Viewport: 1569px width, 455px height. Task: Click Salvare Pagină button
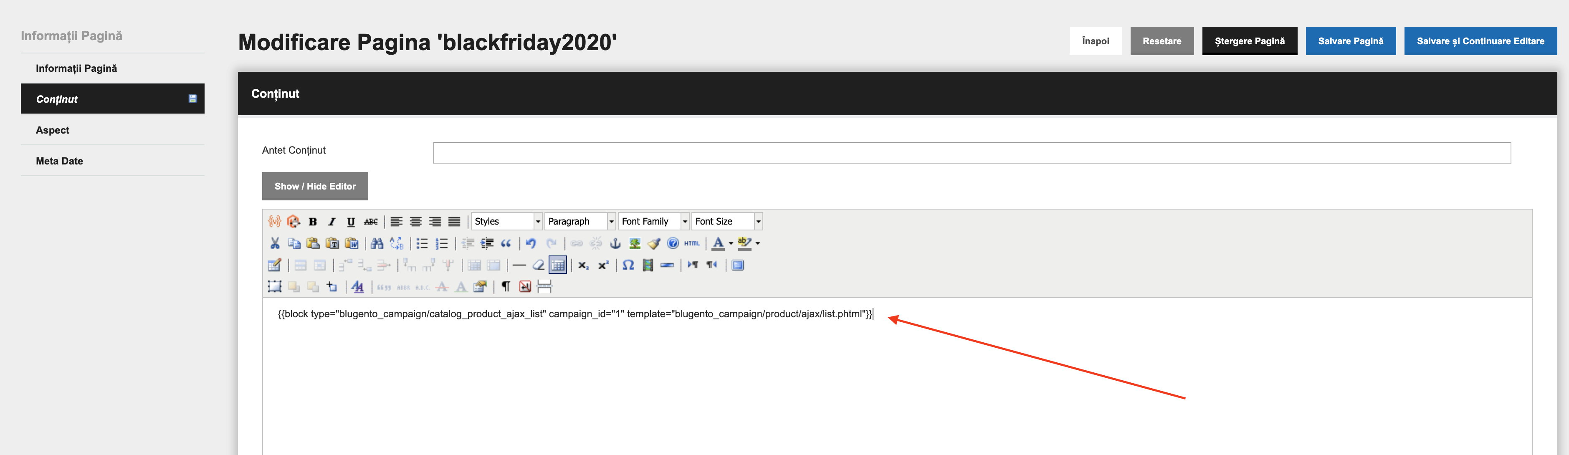coord(1351,41)
